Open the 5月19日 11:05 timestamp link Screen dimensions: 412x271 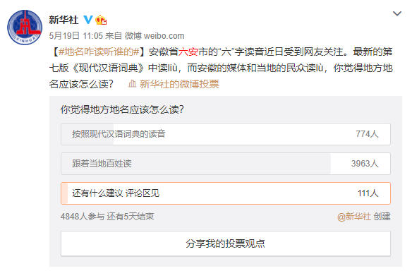(76, 36)
